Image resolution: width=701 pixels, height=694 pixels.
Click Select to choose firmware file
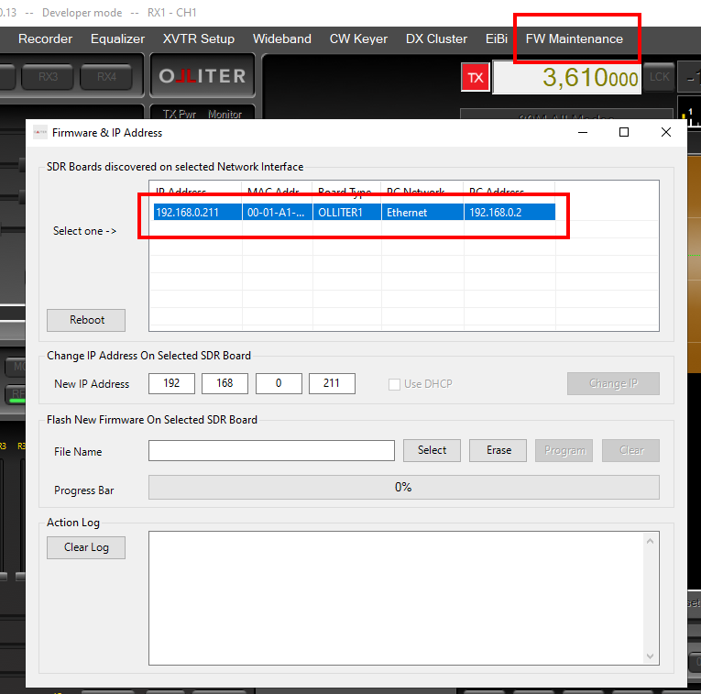(432, 450)
